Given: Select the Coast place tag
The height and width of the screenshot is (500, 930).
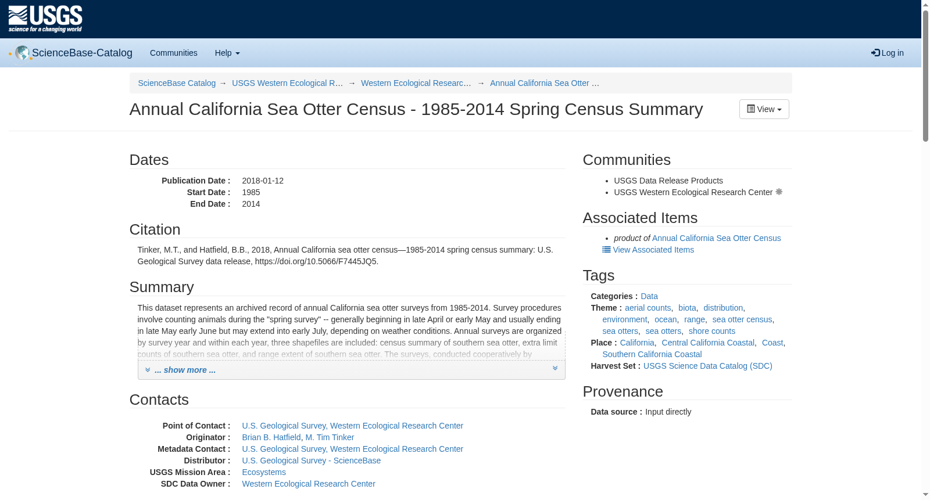Looking at the screenshot, I should (772, 343).
